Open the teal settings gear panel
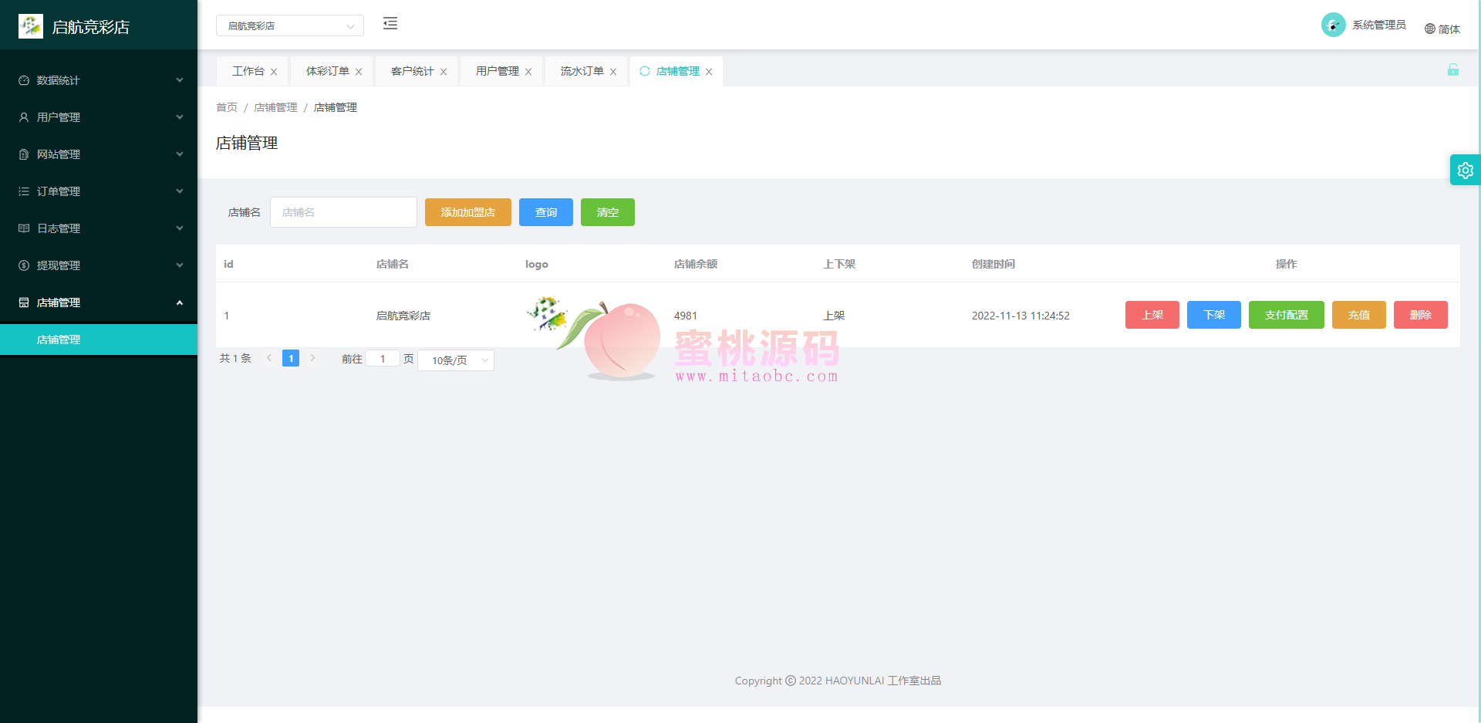Image resolution: width=1481 pixels, height=723 pixels. point(1465,171)
